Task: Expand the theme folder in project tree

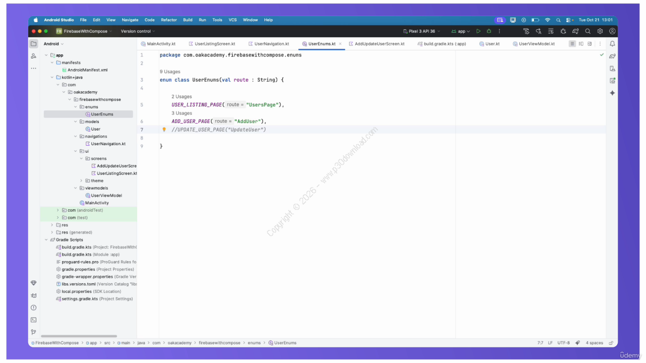Action: coord(81,180)
